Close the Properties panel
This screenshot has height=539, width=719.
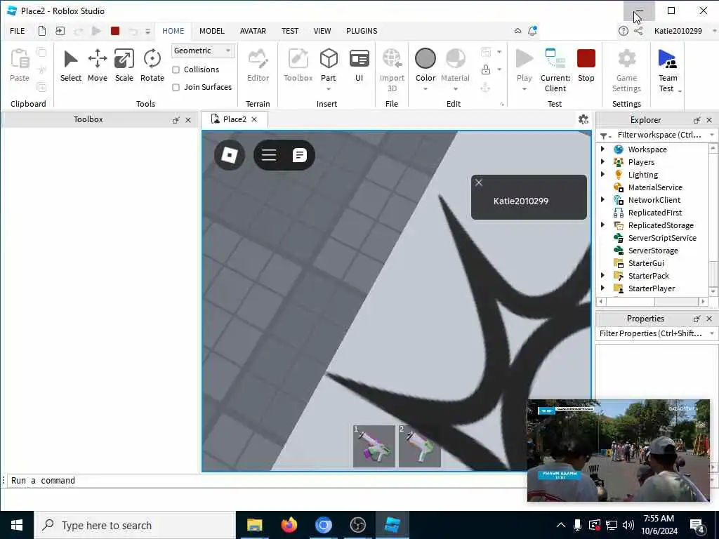pos(709,319)
